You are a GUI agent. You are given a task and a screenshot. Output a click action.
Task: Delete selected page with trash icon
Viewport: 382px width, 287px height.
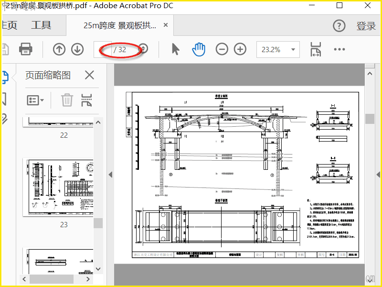pyautogui.click(x=67, y=100)
